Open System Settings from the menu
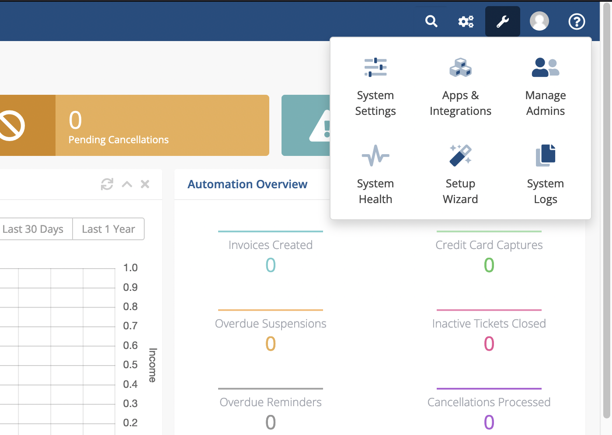The height and width of the screenshot is (435, 612). (376, 68)
